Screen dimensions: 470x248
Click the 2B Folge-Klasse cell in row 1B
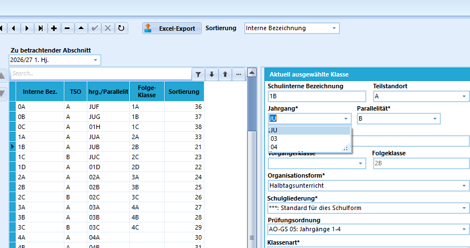tap(147, 147)
